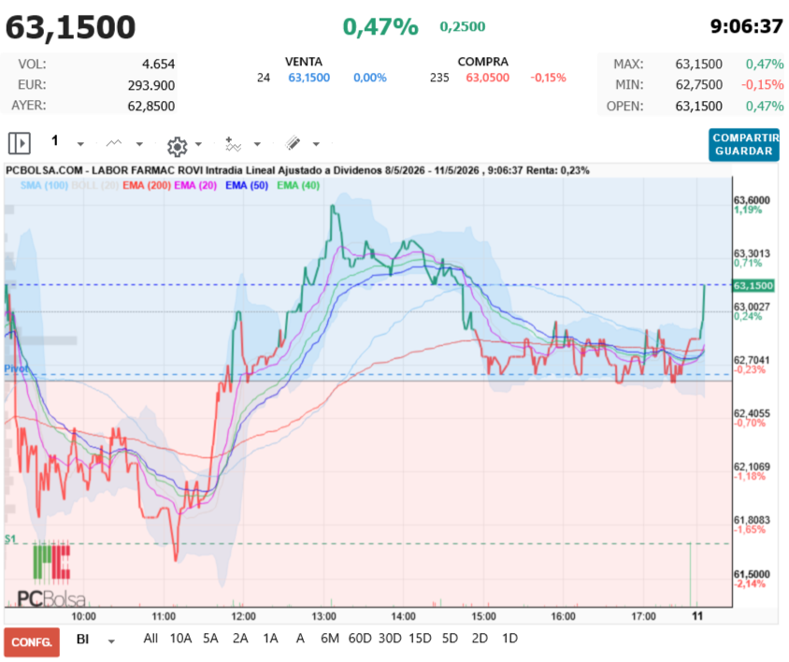Expand the chart type dropdown arrow
Viewport: 789px width, 662px height.
[x=139, y=145]
